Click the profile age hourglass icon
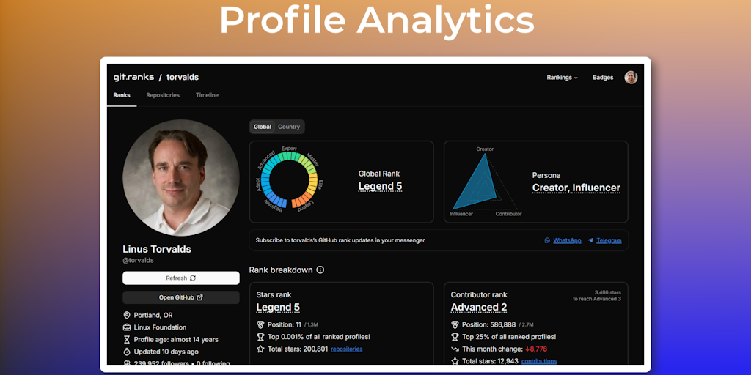 tap(127, 340)
